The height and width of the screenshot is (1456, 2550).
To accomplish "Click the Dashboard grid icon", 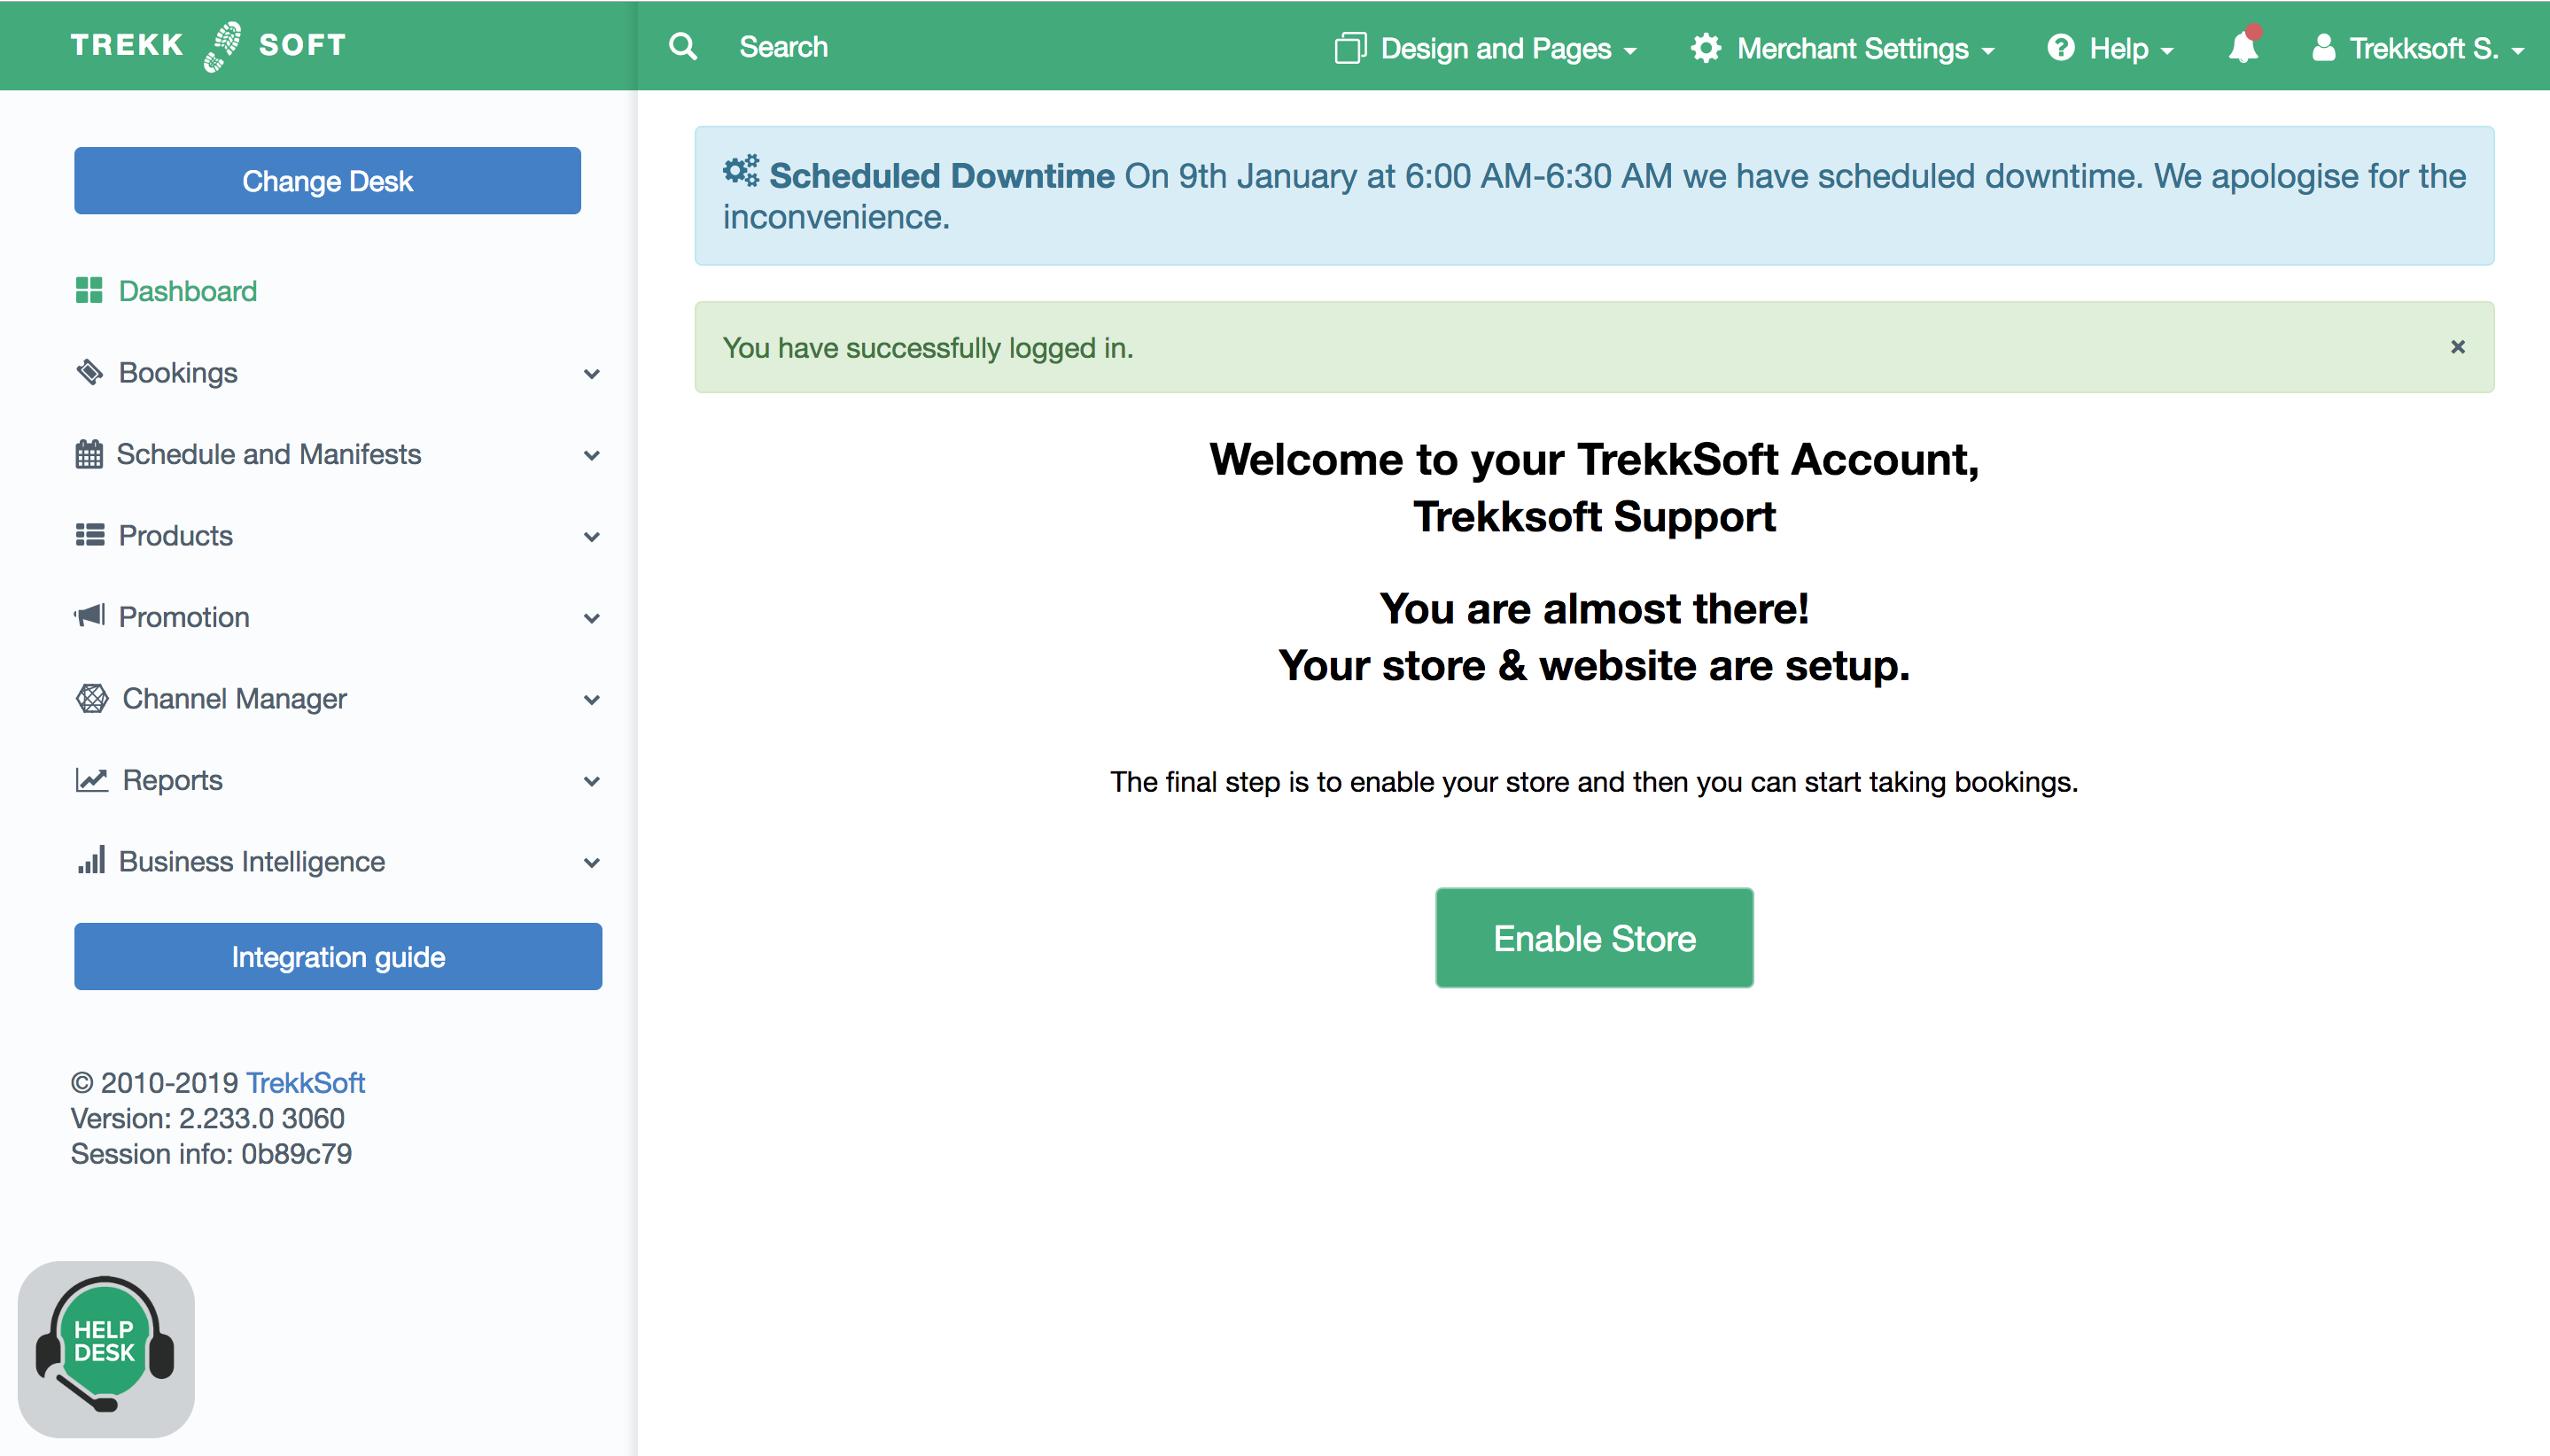I will [x=89, y=291].
